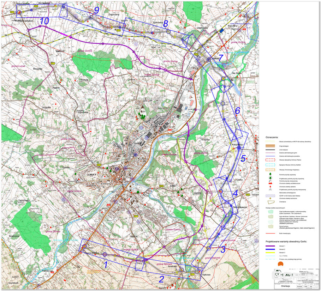Viewport: 321px width, 291px height.
Task: Pick the purple Wariant 1 line swatch
Action: (x=270, y=245)
